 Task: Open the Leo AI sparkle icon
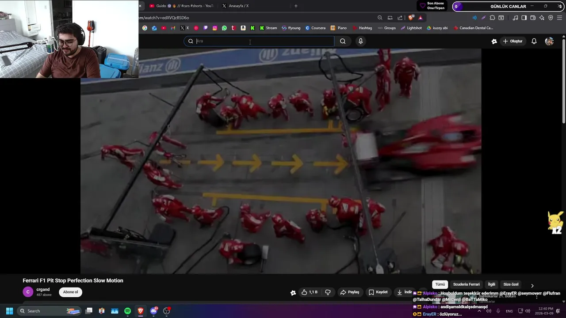(542, 18)
